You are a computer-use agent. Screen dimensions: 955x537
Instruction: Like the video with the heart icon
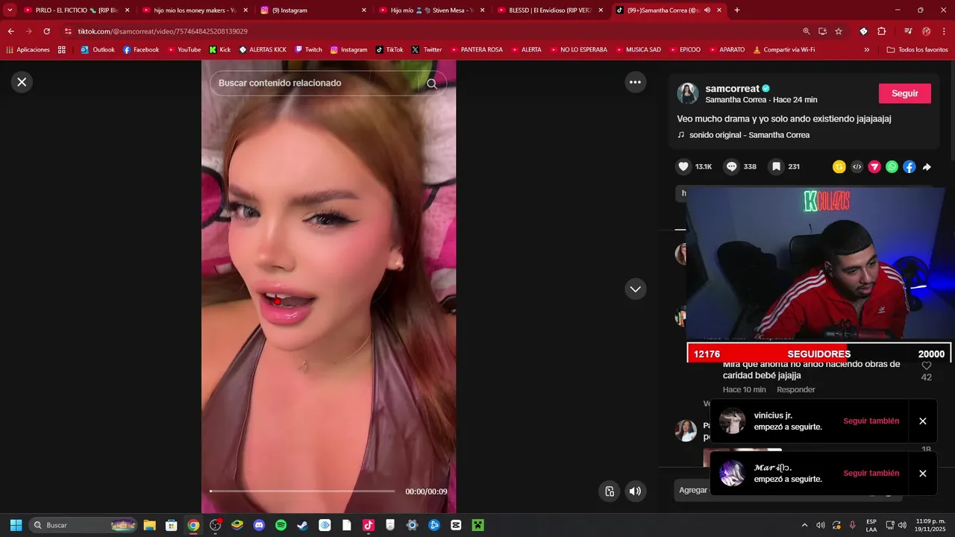tap(683, 166)
